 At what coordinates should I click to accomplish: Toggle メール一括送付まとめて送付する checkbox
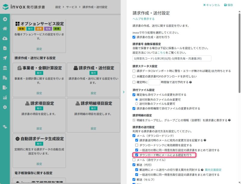point(137,150)
